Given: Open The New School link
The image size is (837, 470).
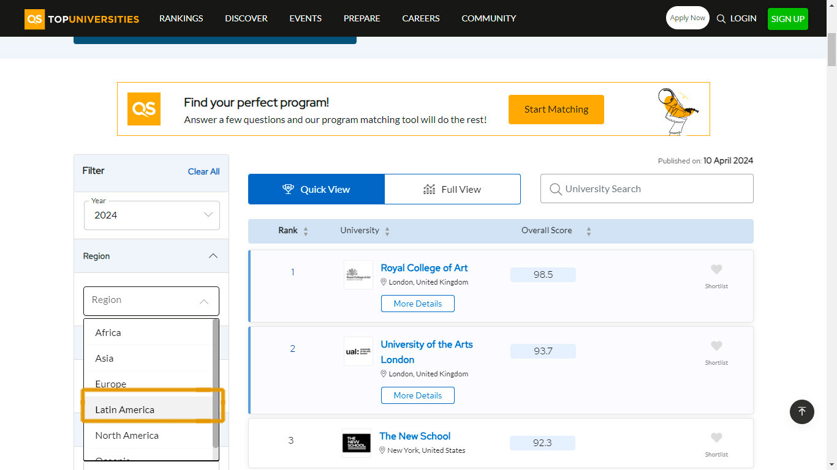Looking at the screenshot, I should [415, 436].
